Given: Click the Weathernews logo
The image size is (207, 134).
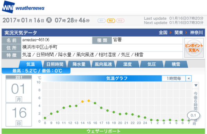Looking at the screenshot, I should (x=23, y=7).
